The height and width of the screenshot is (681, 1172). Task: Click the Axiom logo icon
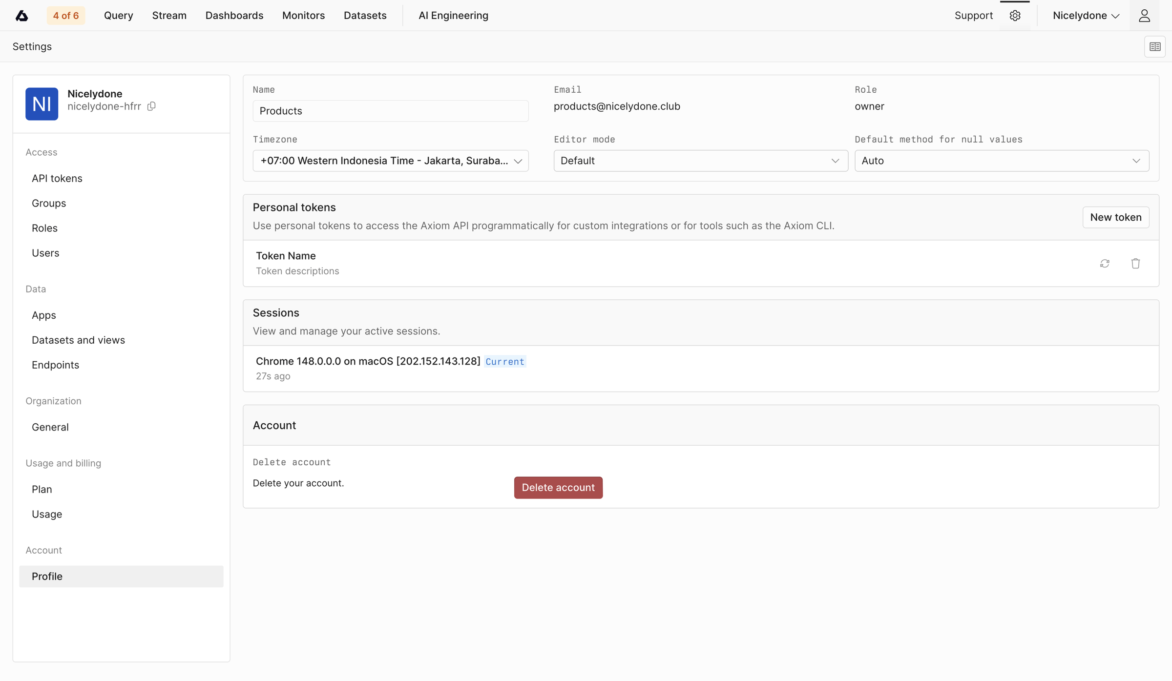click(x=21, y=16)
